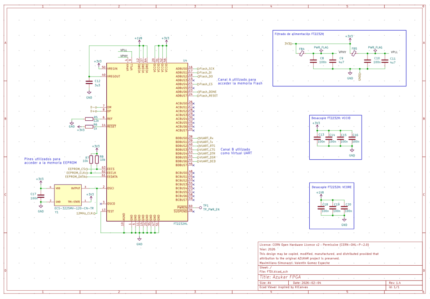
Task: Click the EEPROM_DATA hierarchical label
Action: pyautogui.click(x=76, y=177)
